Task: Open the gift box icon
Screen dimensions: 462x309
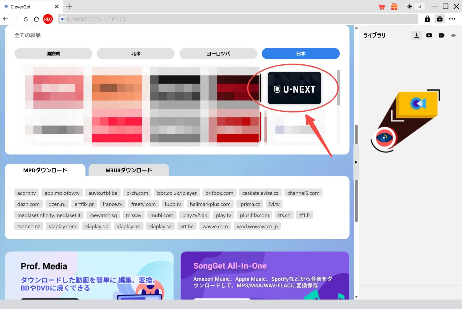Action: tap(394, 7)
